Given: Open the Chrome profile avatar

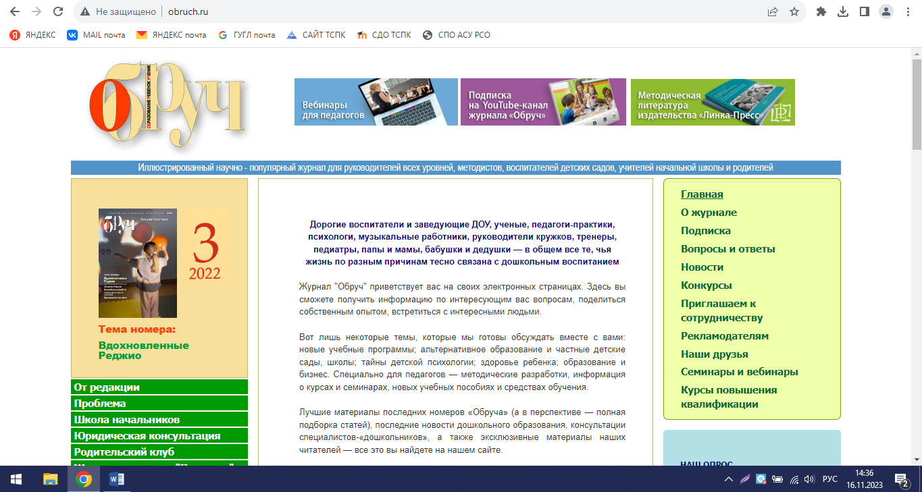Looking at the screenshot, I should (886, 11).
